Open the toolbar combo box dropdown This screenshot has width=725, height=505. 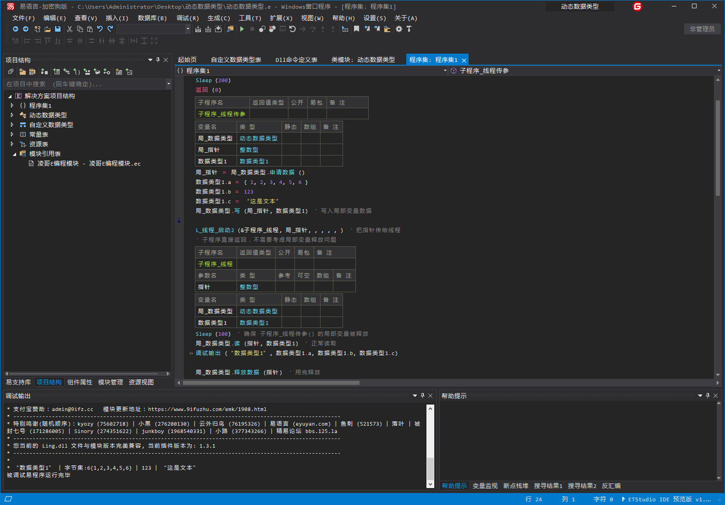pyautogui.click(x=188, y=29)
